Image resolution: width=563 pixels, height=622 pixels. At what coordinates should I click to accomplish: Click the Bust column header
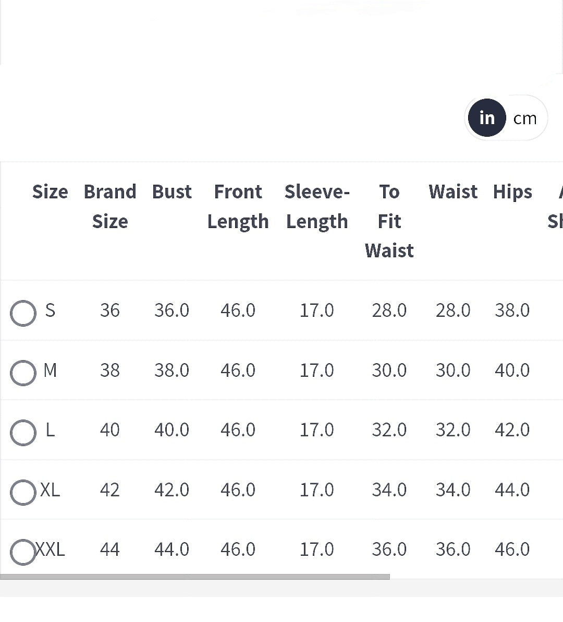172,192
